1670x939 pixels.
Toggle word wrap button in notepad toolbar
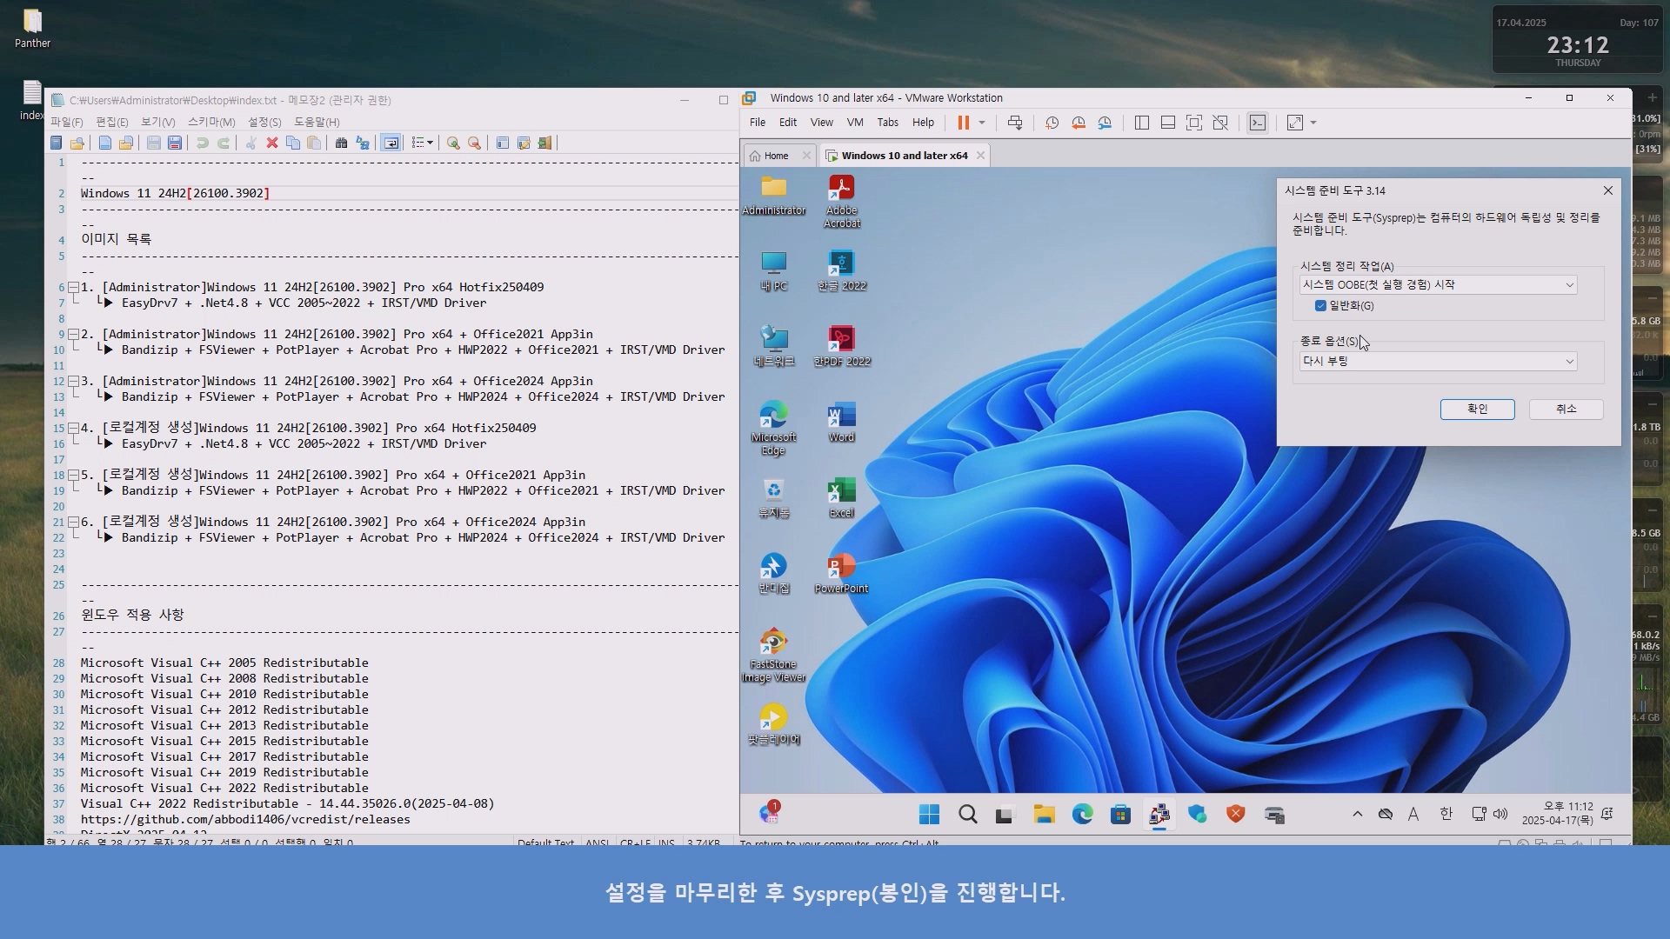tap(391, 143)
